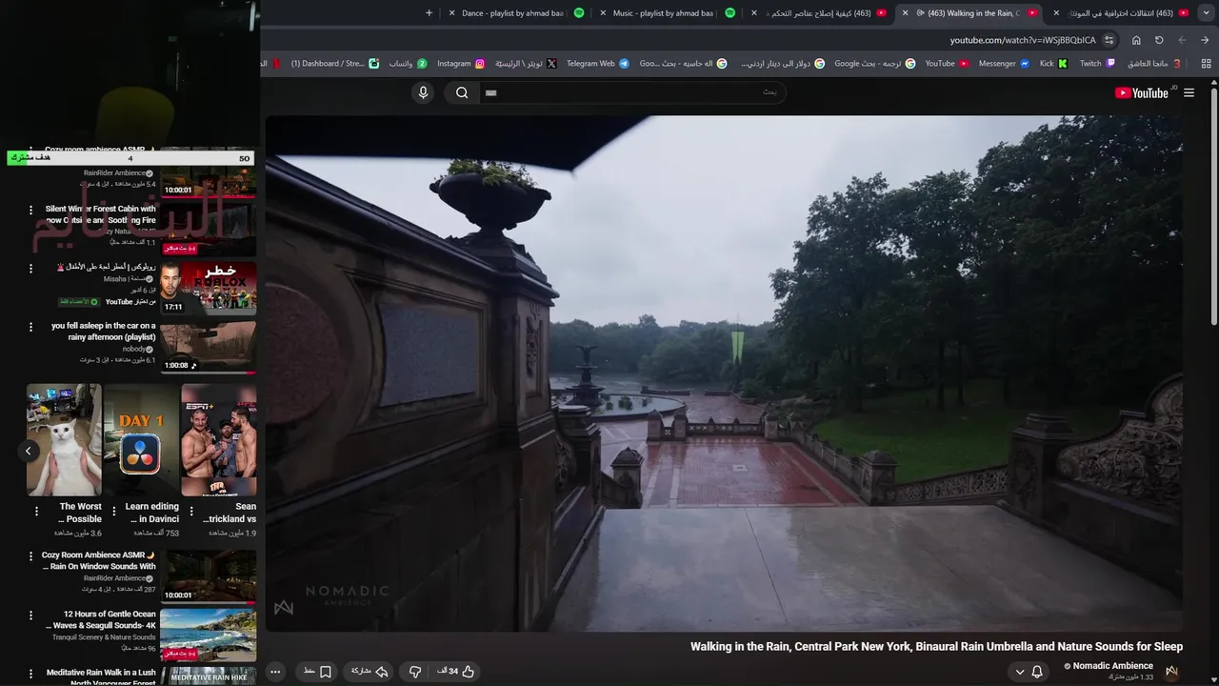Screen dimensions: 1219x686
Task: Click the browser home button
Action: (x=1136, y=40)
